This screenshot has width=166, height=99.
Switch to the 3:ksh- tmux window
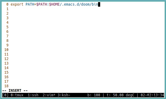64,95
